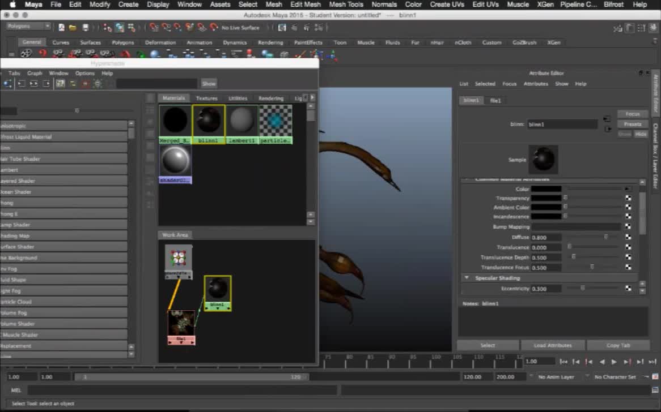Toggle Snap to grids magnet icon
This screenshot has height=412, width=661.
[x=154, y=28]
